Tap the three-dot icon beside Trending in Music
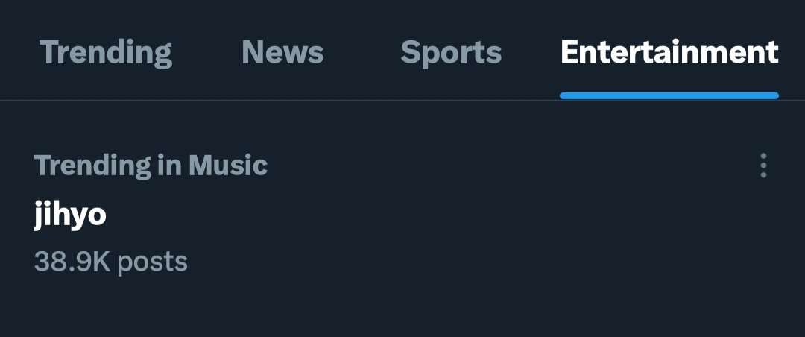This screenshot has width=805, height=337. (763, 166)
